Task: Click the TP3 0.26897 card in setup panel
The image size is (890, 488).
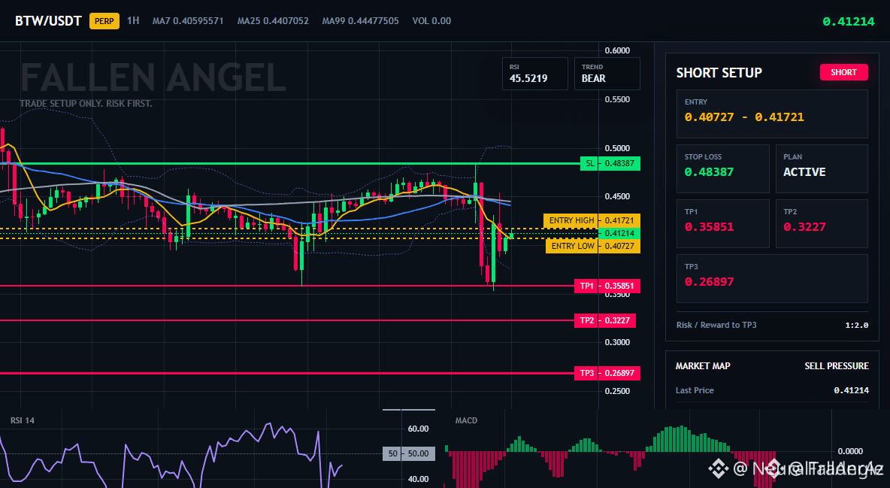Action: [772, 278]
